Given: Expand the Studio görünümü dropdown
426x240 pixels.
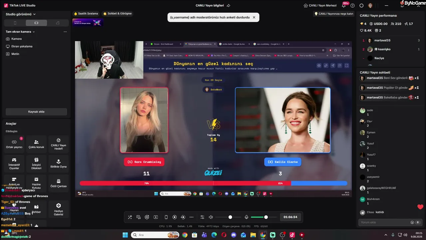Looking at the screenshot, I should [x=21, y=14].
